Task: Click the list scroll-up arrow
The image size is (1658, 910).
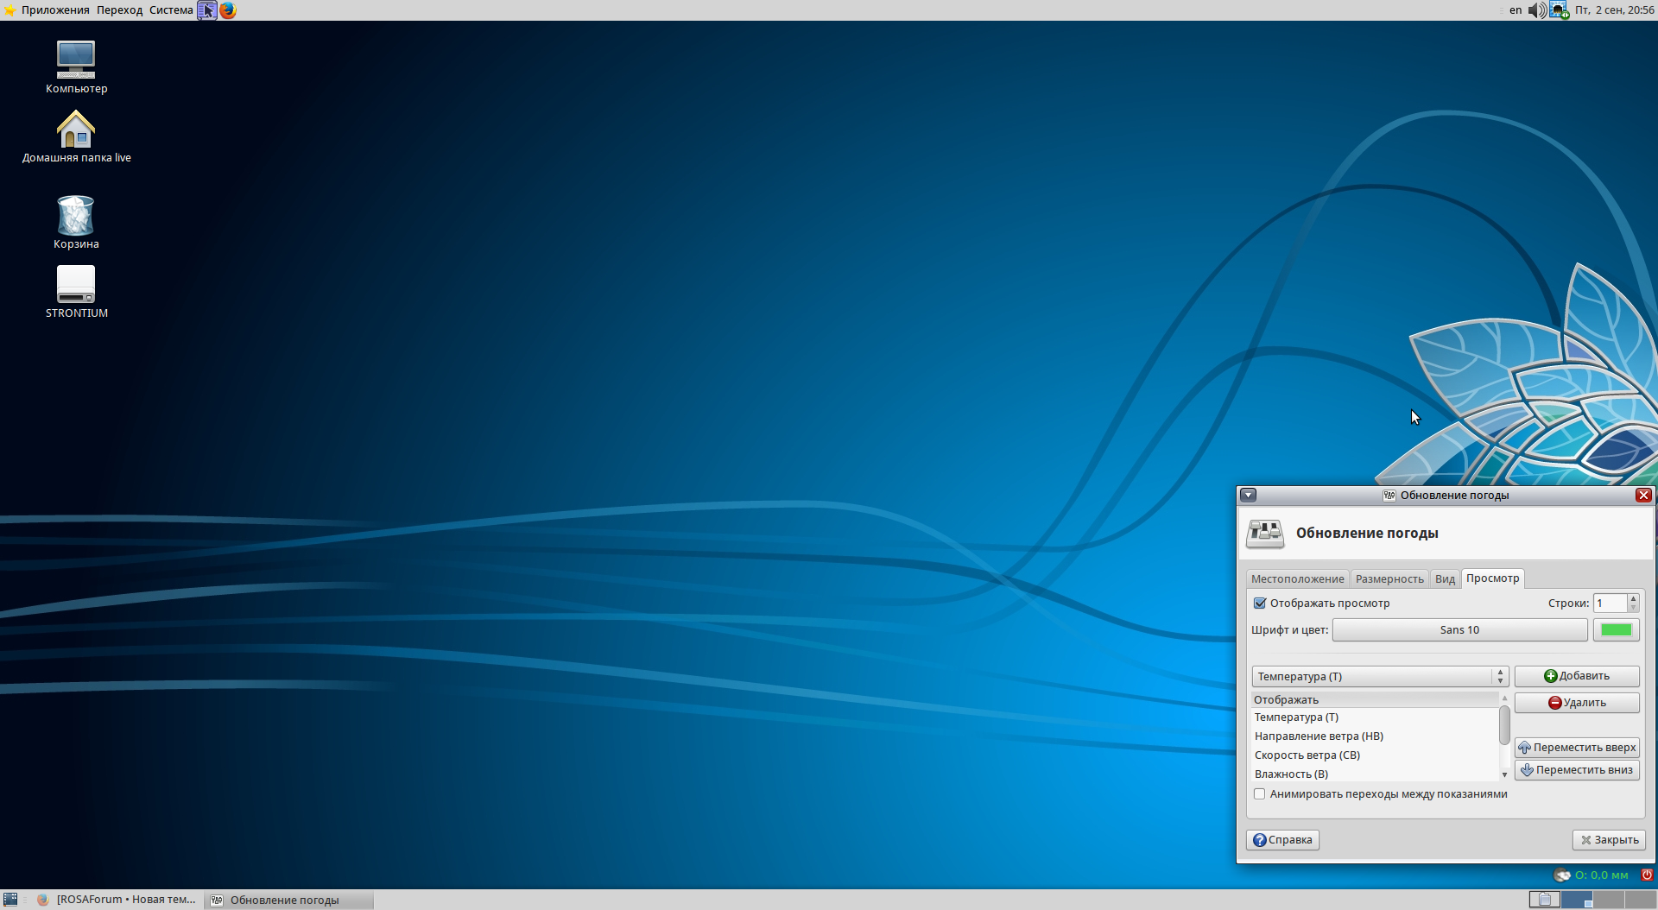Action: [x=1504, y=698]
